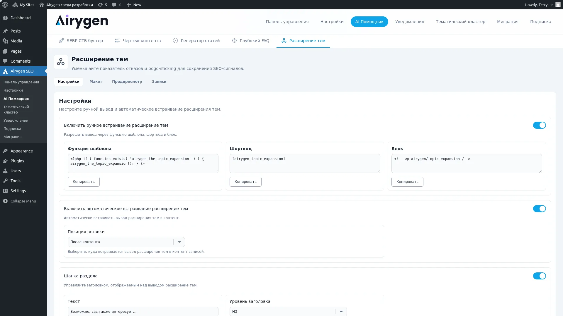This screenshot has height=316, width=563.
Task: Click the Функция шаблона code textarea
Action: (x=143, y=164)
